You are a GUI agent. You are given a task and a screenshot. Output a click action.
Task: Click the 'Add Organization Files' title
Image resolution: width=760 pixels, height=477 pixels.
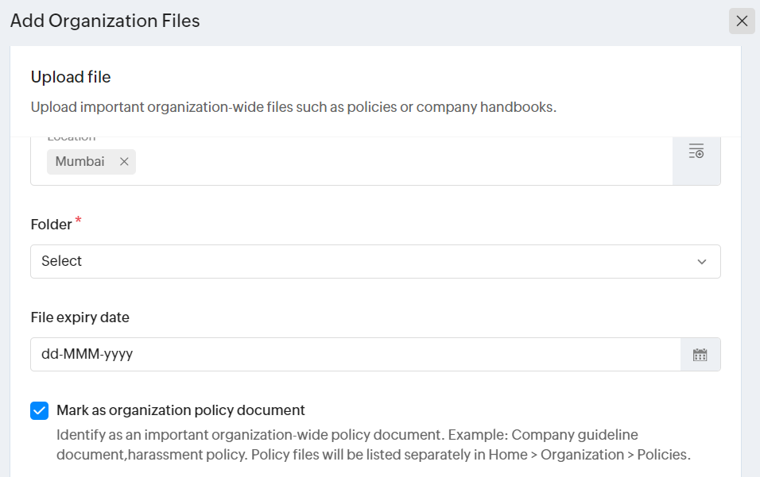tap(105, 21)
